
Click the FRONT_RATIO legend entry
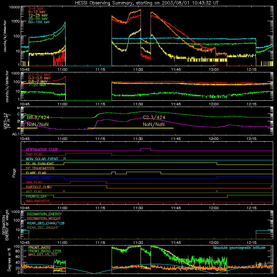click(x=39, y=248)
